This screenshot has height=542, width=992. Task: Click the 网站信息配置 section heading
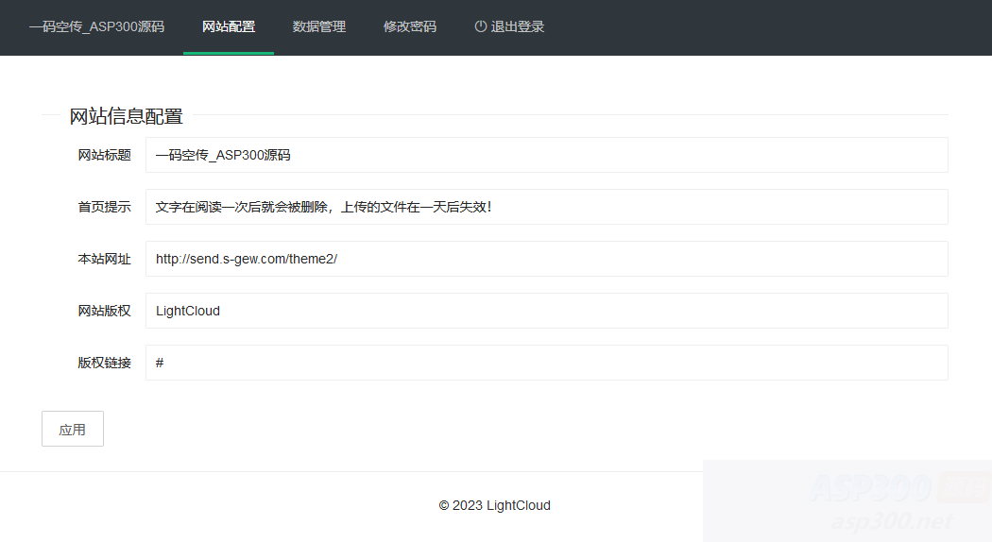tap(126, 116)
